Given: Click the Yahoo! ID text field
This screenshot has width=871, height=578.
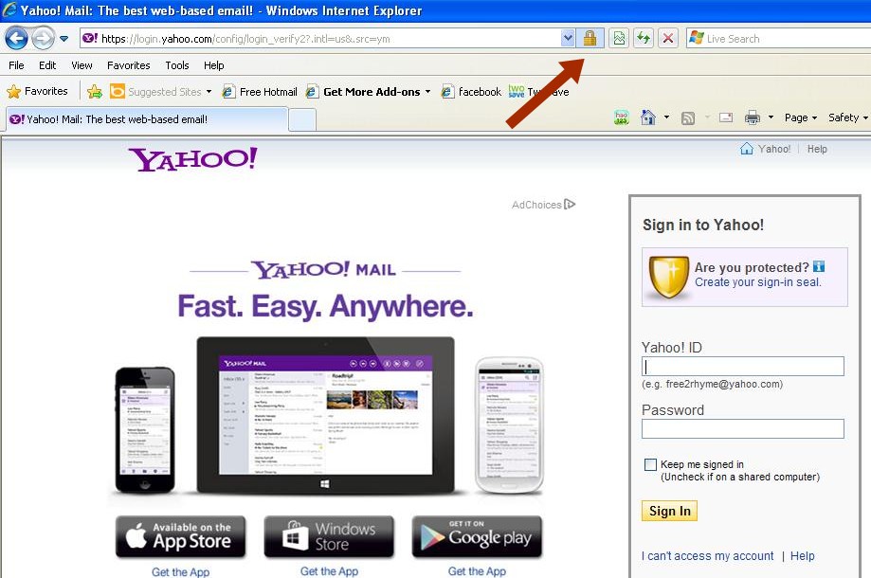Looking at the screenshot, I should (x=743, y=367).
